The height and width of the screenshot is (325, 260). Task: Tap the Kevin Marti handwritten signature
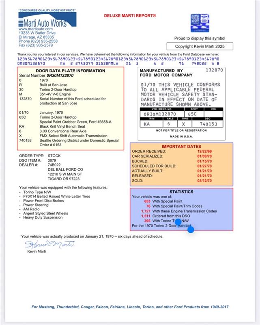coord(49,244)
